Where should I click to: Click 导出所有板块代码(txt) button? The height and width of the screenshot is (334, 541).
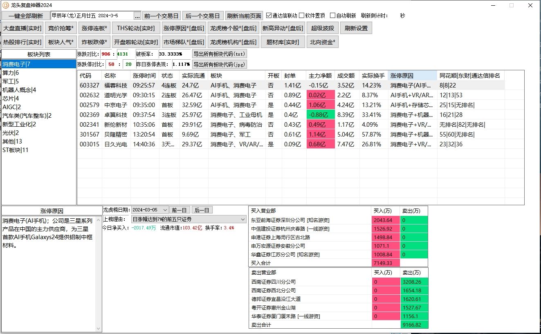click(x=220, y=54)
